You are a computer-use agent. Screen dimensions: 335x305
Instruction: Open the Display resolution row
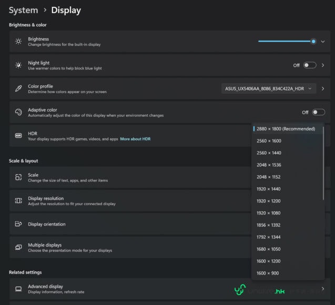tap(130, 201)
